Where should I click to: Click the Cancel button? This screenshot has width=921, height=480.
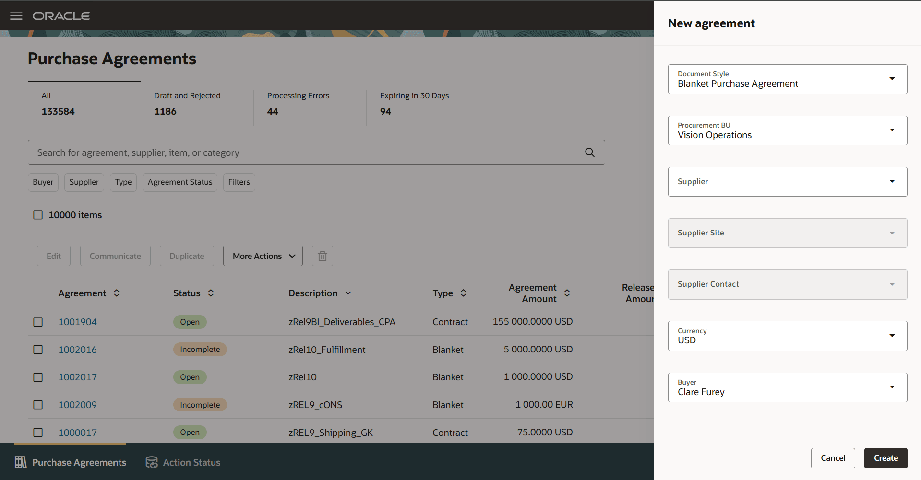click(x=833, y=458)
